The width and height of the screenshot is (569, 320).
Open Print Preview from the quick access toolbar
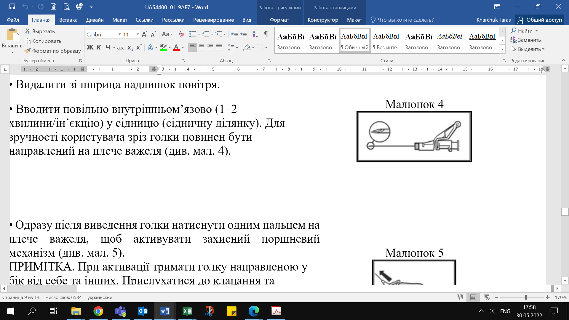(67, 7)
